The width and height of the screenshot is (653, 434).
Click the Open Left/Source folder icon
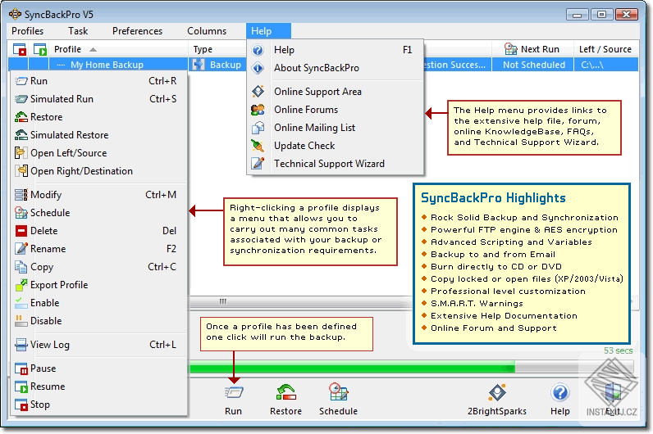(x=21, y=153)
